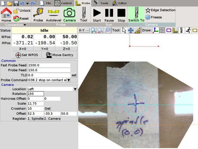
Task: Edit the Offset X value 52.5
Action: 35,114
